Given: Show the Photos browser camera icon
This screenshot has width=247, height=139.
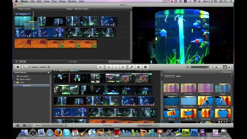Looking at the screenshot, I should 217,67.
